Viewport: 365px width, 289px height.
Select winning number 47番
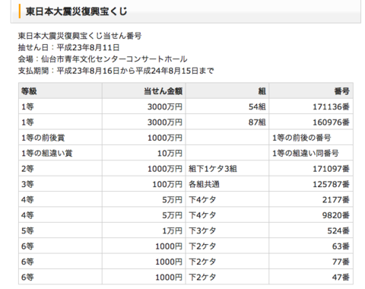coord(341,278)
